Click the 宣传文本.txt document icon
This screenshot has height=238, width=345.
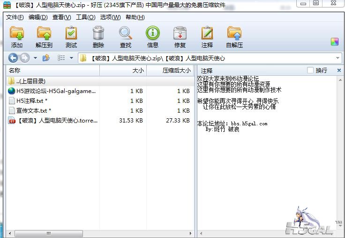pos(12,110)
